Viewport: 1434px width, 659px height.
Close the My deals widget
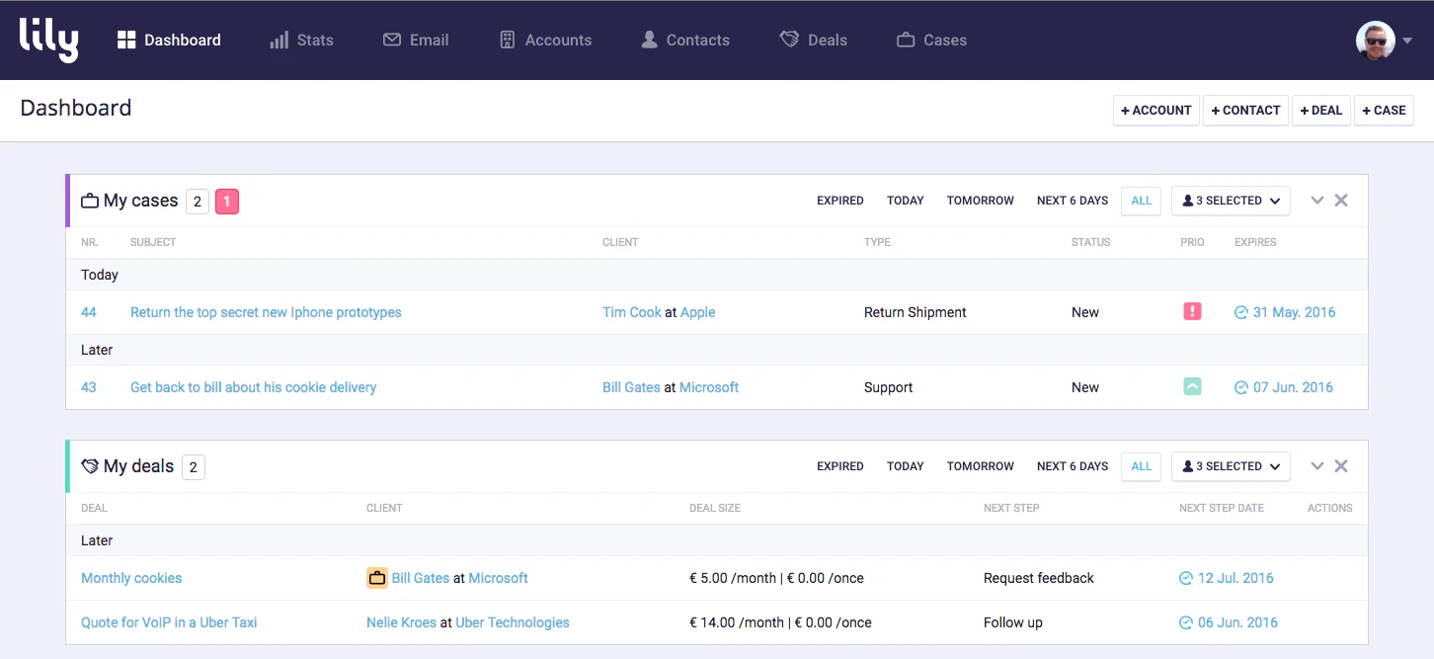click(1341, 466)
